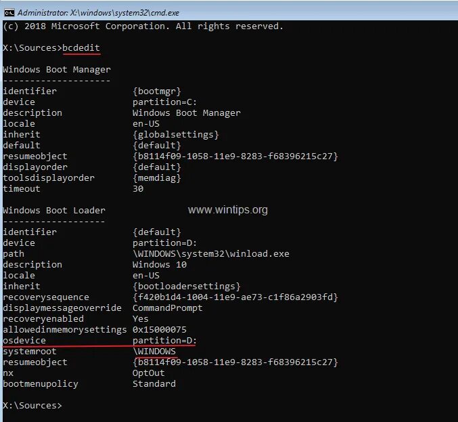Click the displaymessageoverride label
Screen dimensions: 458x422
coord(62,308)
